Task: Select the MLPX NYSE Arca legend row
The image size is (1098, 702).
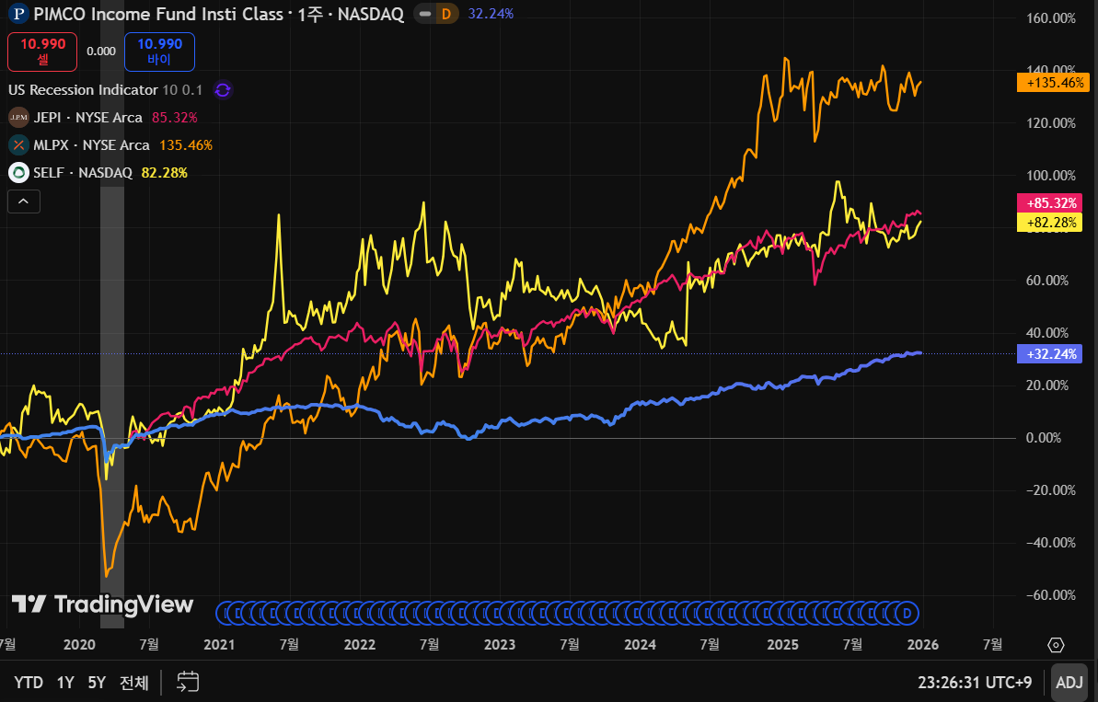Action: 110,144
